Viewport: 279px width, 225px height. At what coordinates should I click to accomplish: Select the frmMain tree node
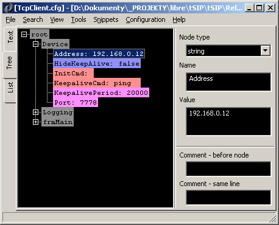pos(57,122)
